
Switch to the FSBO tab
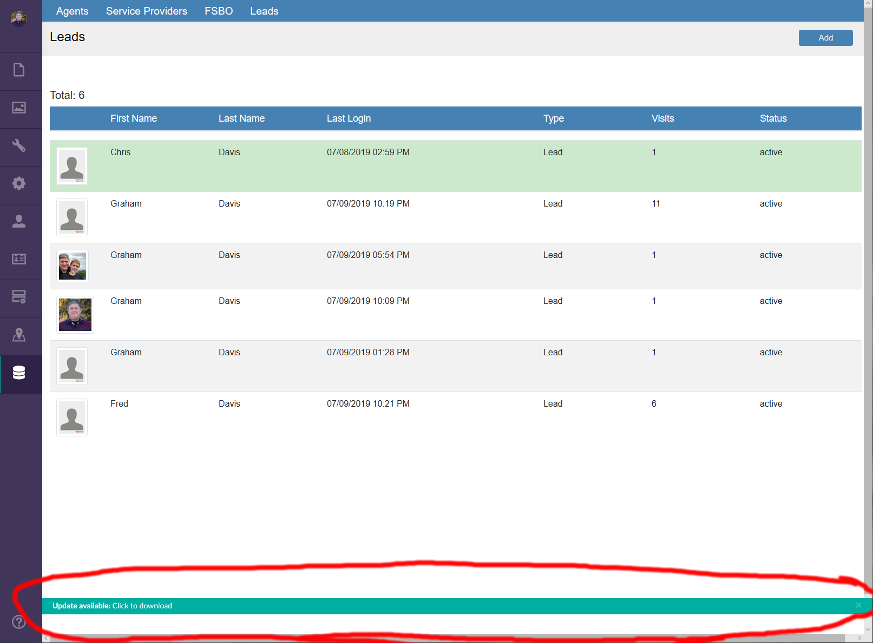[219, 11]
